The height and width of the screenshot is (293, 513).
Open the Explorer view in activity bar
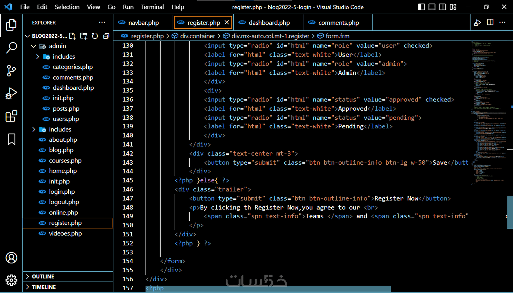(11, 25)
